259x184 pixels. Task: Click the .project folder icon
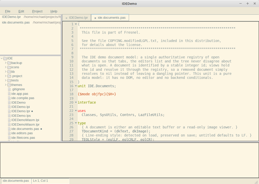coord(9,76)
